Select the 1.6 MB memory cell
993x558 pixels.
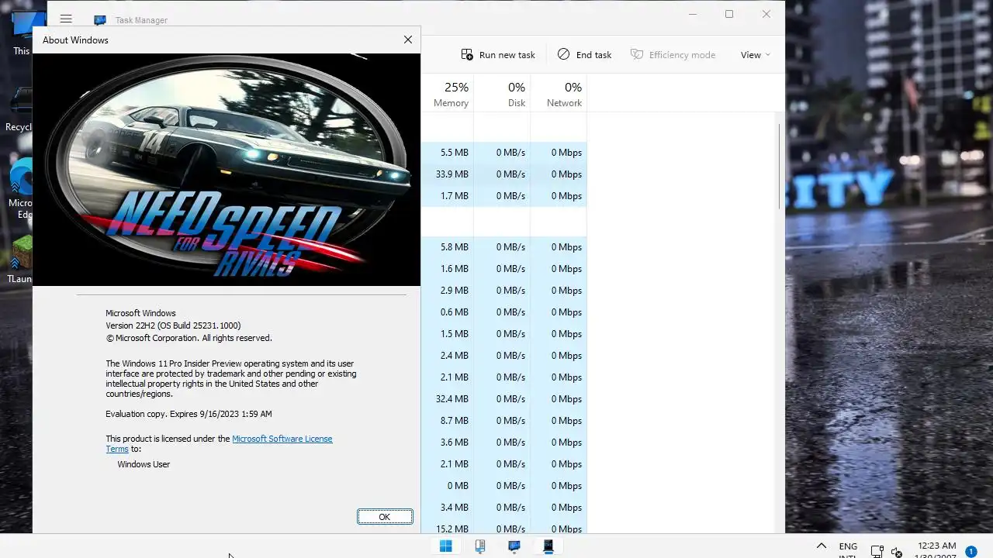pos(448,269)
